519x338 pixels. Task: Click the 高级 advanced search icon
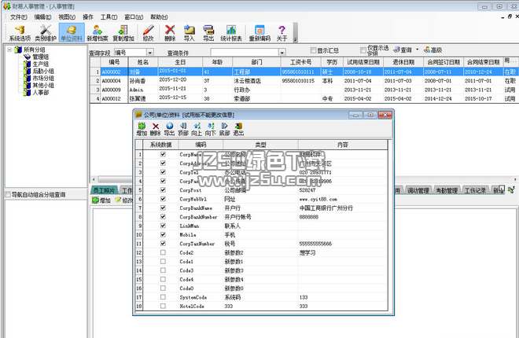coord(433,50)
